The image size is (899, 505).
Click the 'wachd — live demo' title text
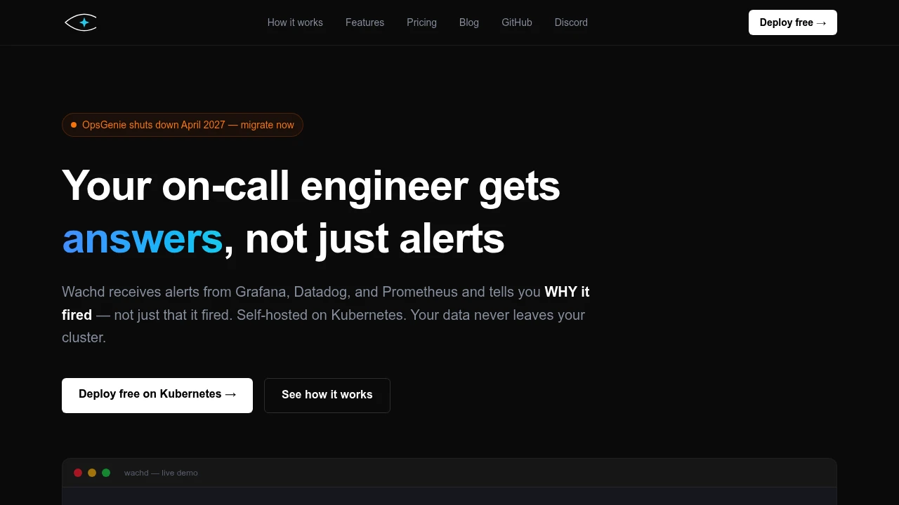pyautogui.click(x=161, y=473)
